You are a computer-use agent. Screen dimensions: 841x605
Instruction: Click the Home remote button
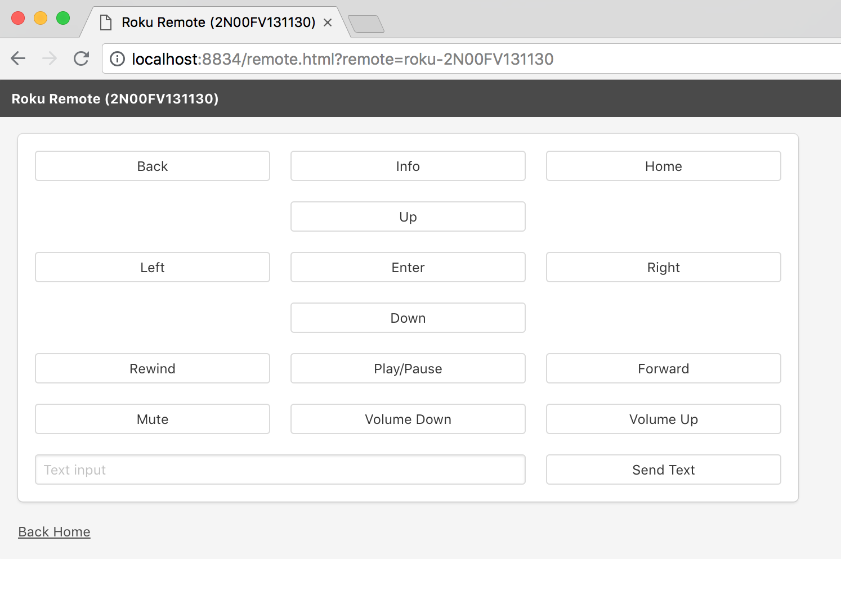pyautogui.click(x=664, y=166)
